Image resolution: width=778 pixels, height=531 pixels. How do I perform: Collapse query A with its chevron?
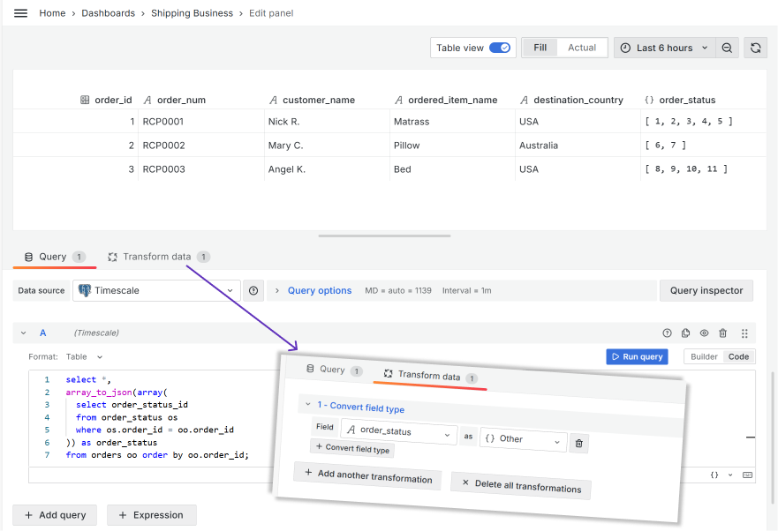coord(23,333)
